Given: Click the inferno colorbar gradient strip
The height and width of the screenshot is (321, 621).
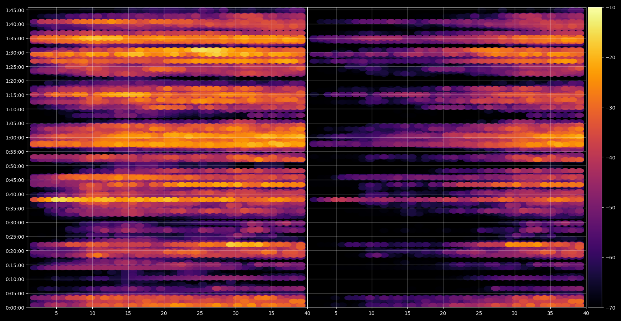Looking at the screenshot, I should click(x=595, y=157).
